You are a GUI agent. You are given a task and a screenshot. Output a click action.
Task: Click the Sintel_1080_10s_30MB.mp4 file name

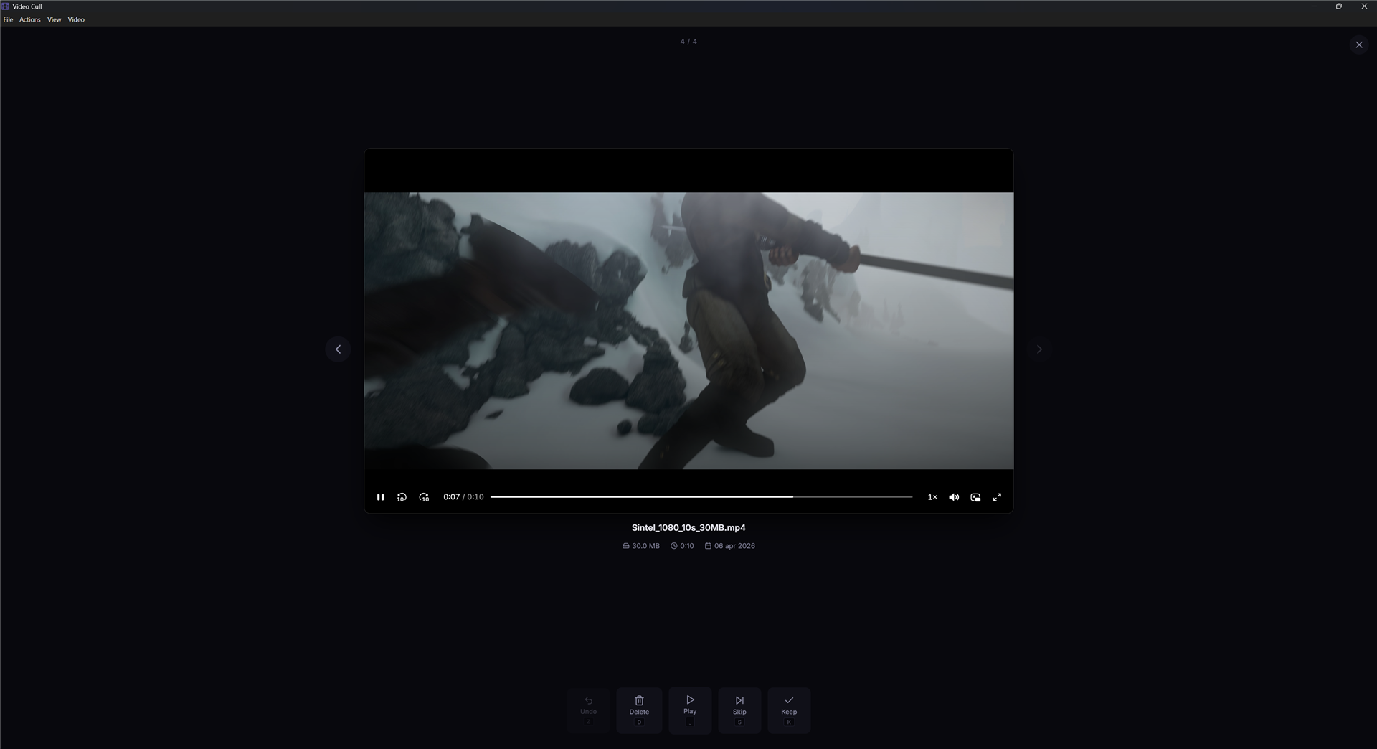[688, 527]
